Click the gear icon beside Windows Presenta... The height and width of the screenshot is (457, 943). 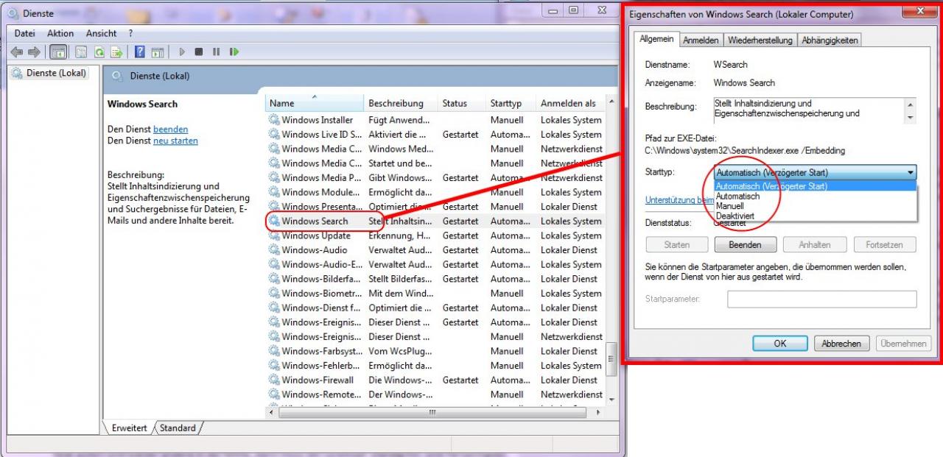pos(274,207)
